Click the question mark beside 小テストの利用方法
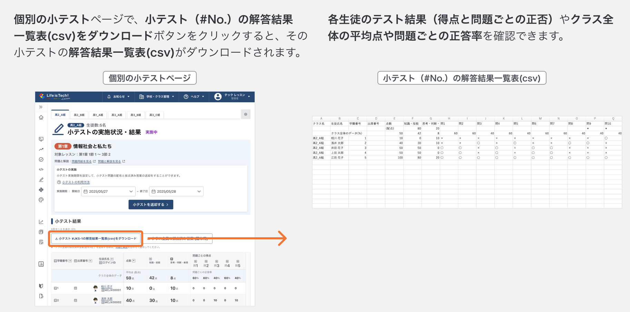The image size is (630, 312). point(59,182)
